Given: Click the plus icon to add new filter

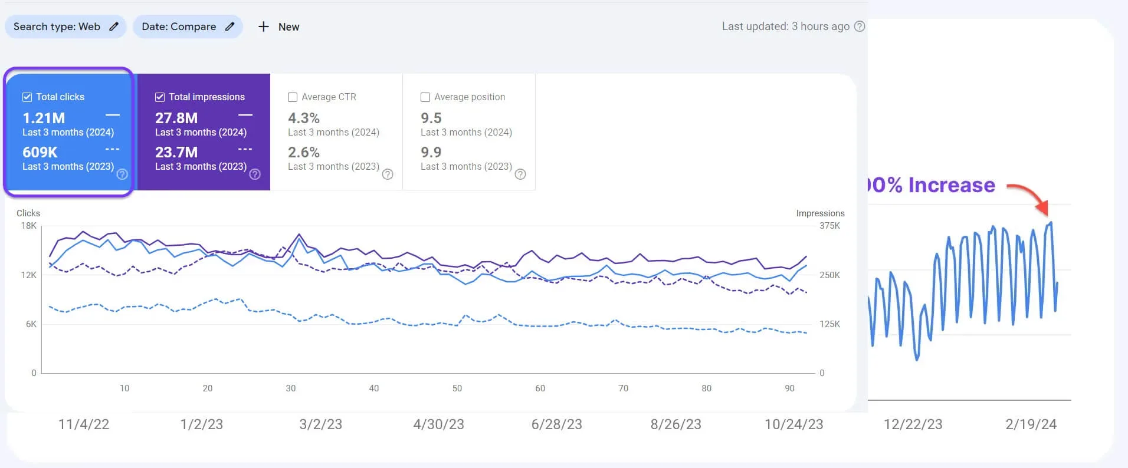Looking at the screenshot, I should [264, 27].
